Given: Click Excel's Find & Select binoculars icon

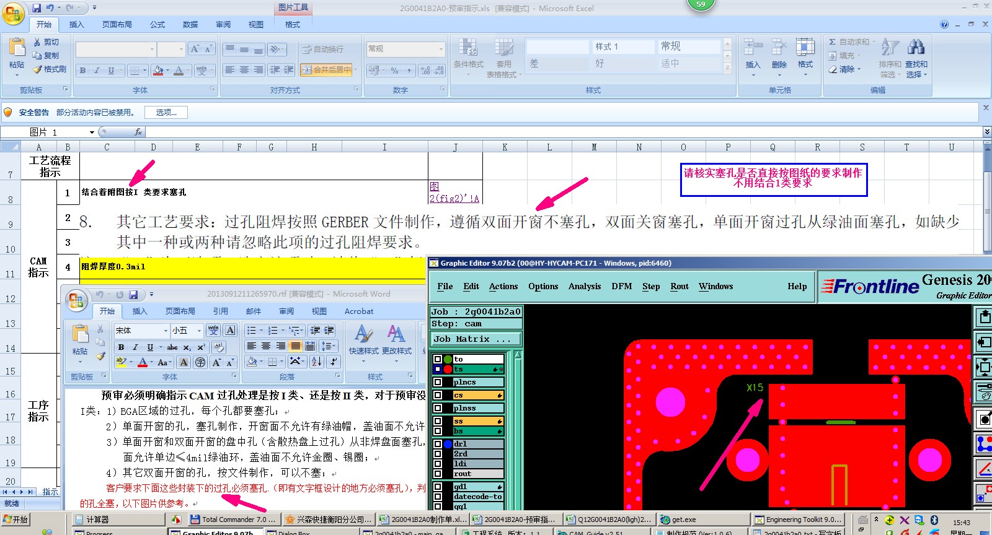Looking at the screenshot, I should click(916, 47).
